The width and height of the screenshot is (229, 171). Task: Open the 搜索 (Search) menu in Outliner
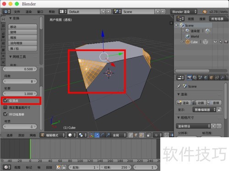[202, 19]
